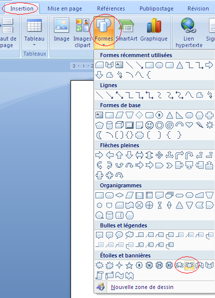
Task: Pick the down arrow in recently used shapes
Action: pyautogui.click(x=99, y=75)
